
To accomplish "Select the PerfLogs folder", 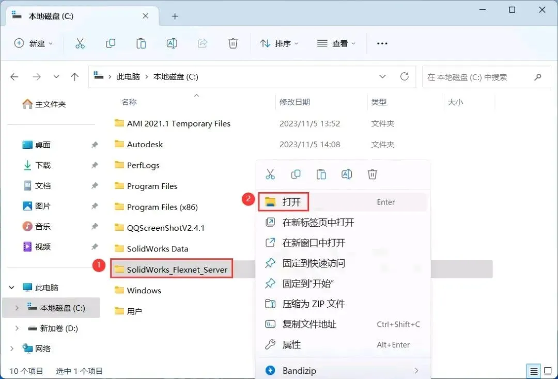I will (137, 165).
